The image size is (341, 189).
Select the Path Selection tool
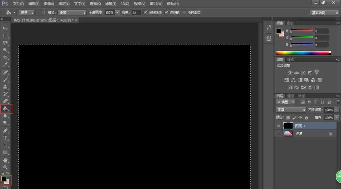tap(5, 145)
